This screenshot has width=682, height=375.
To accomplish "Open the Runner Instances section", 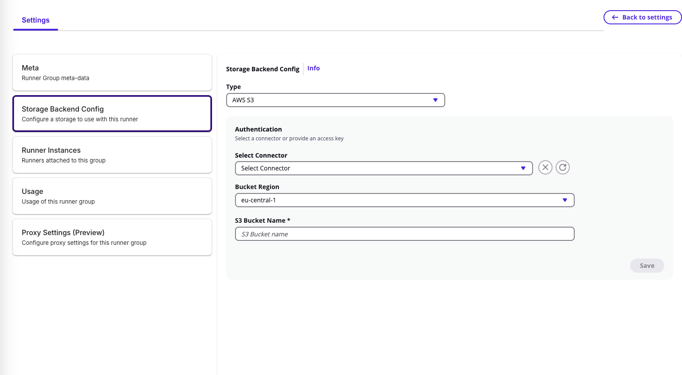I will 112,155.
